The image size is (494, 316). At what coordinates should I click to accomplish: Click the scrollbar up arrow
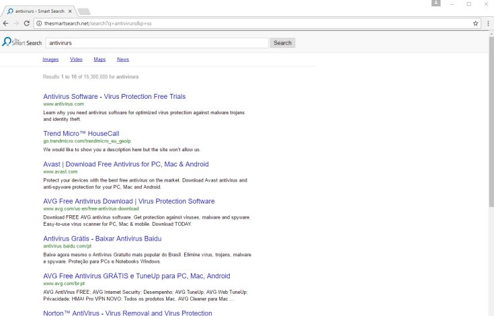(491, 34)
